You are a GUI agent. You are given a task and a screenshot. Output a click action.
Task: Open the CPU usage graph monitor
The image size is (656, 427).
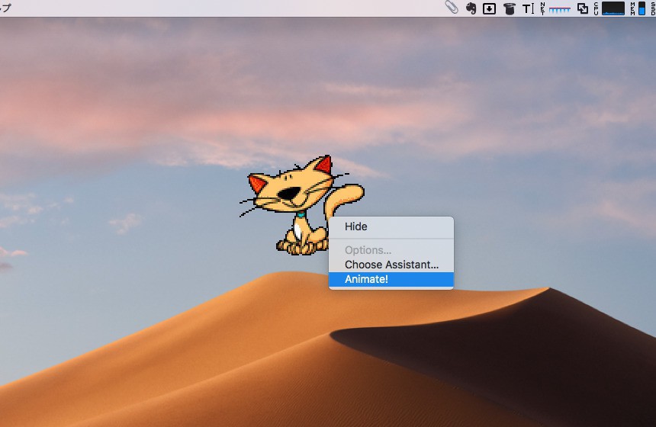click(609, 8)
